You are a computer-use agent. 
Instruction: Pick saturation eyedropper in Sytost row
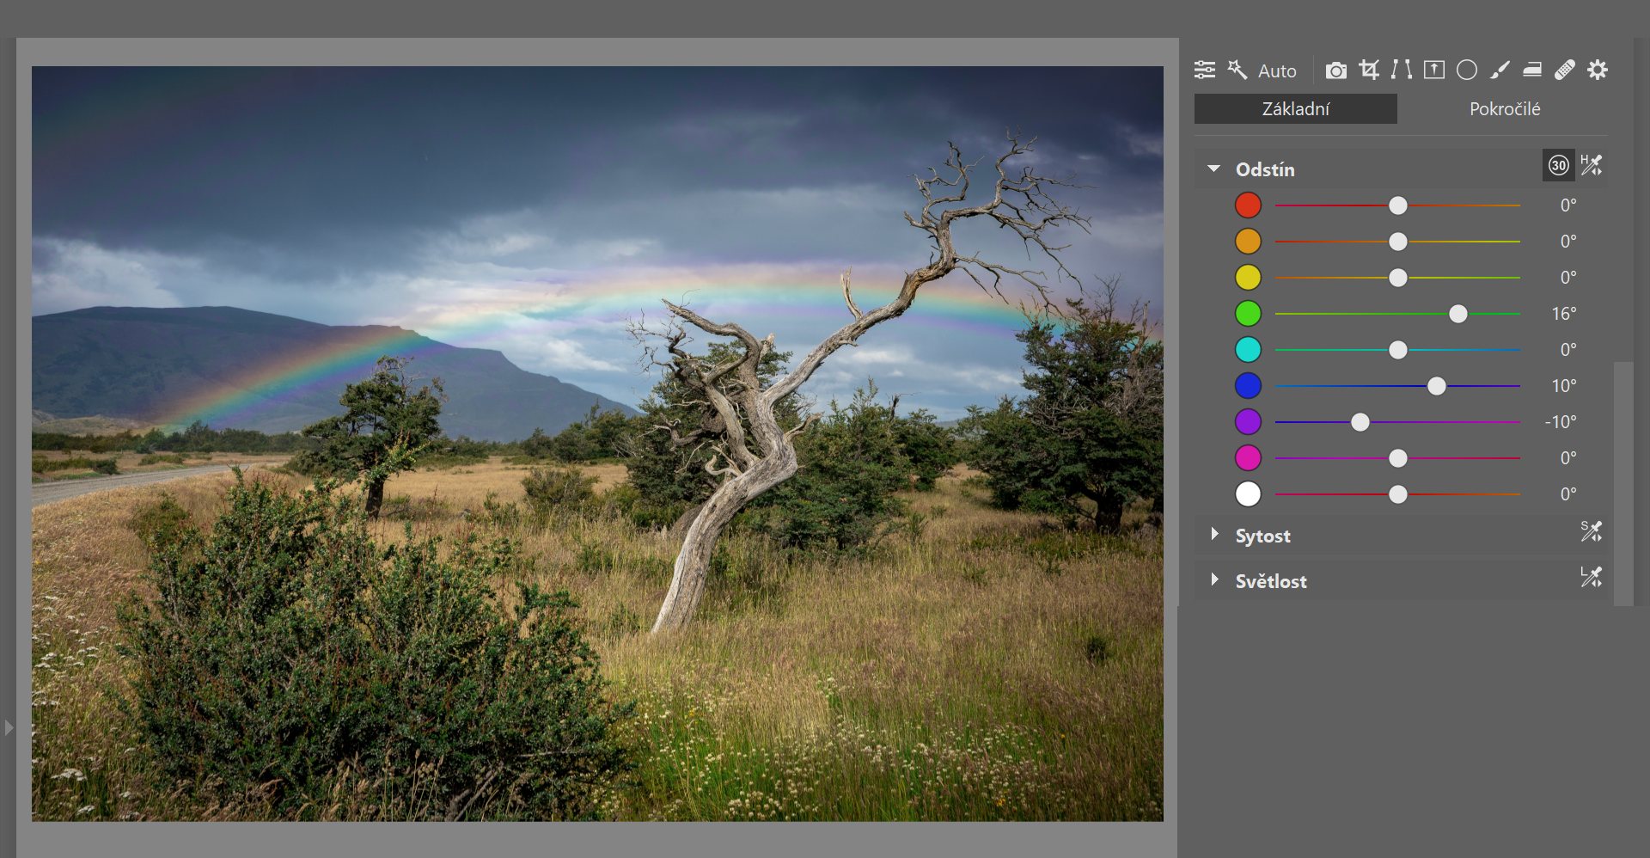1592,531
